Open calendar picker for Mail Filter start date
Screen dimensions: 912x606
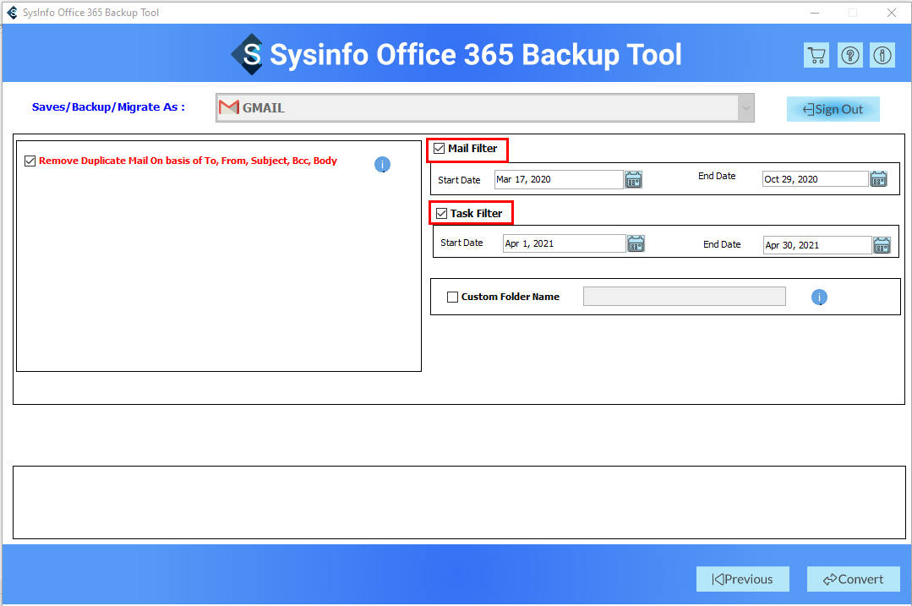point(634,179)
